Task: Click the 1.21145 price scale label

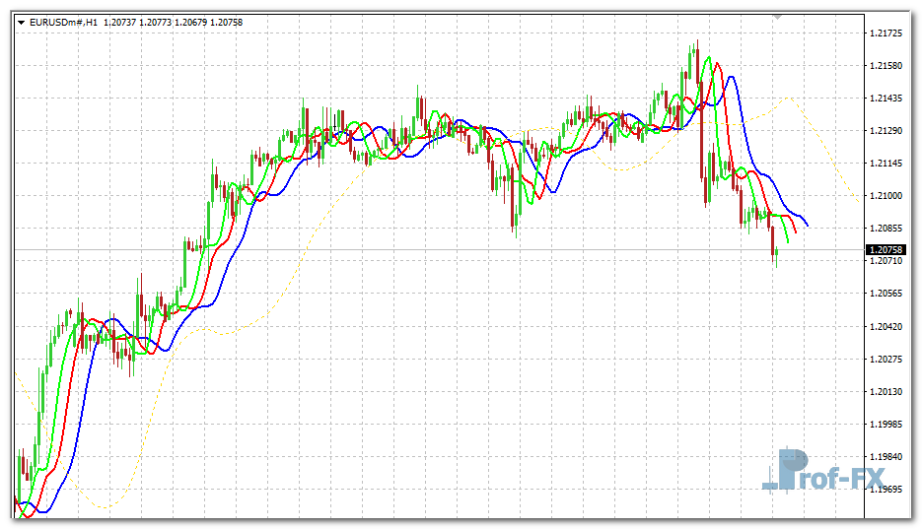Action: click(887, 164)
